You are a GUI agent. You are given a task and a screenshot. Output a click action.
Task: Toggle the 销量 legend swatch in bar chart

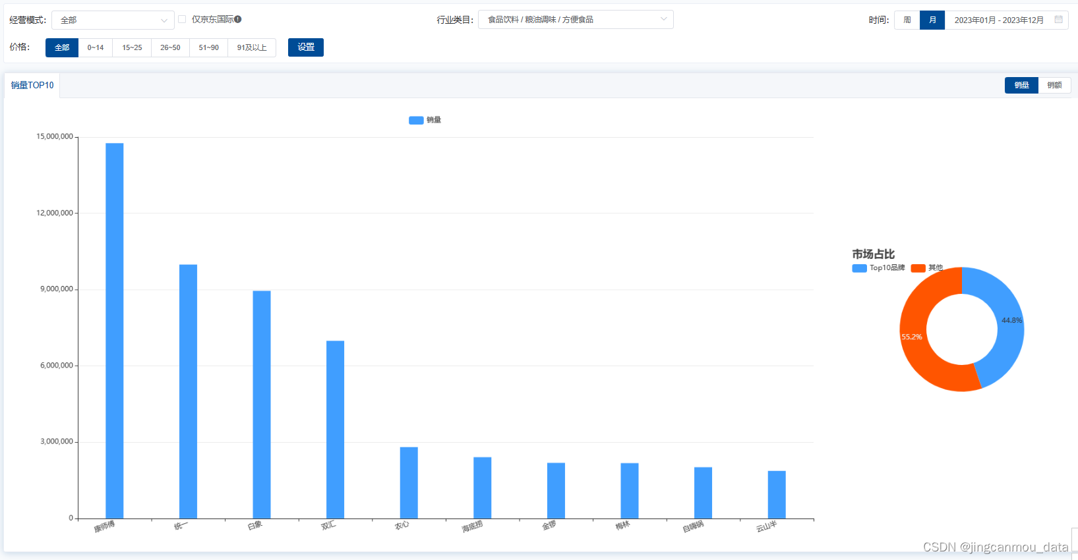(x=416, y=120)
